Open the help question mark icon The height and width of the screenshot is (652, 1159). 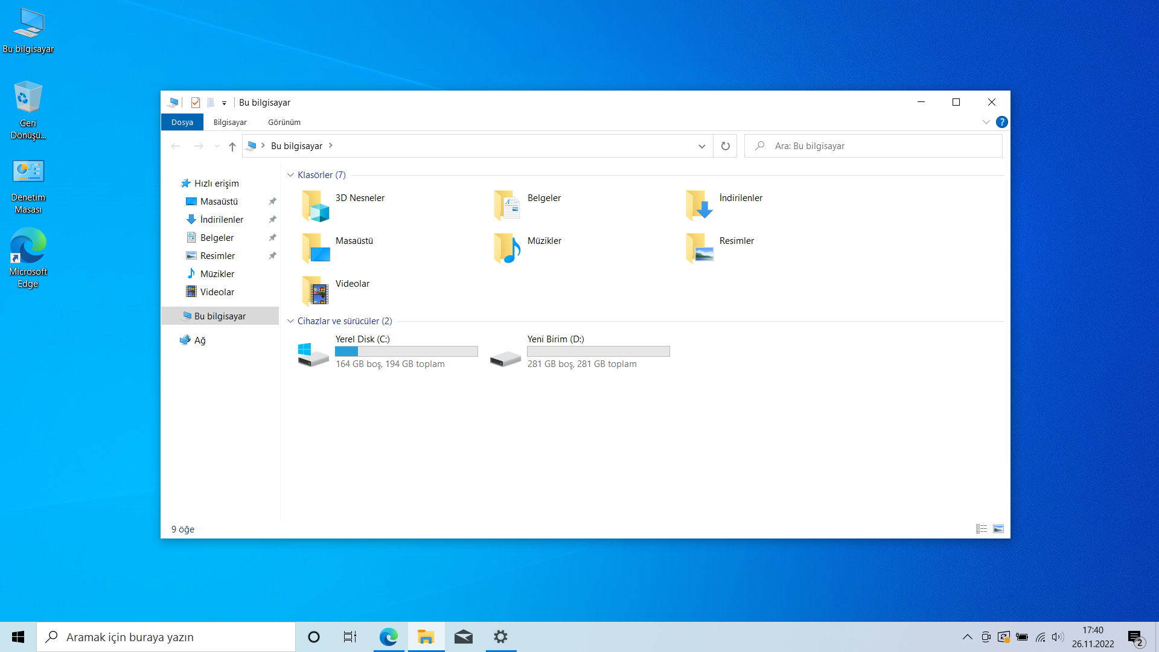coord(1001,122)
